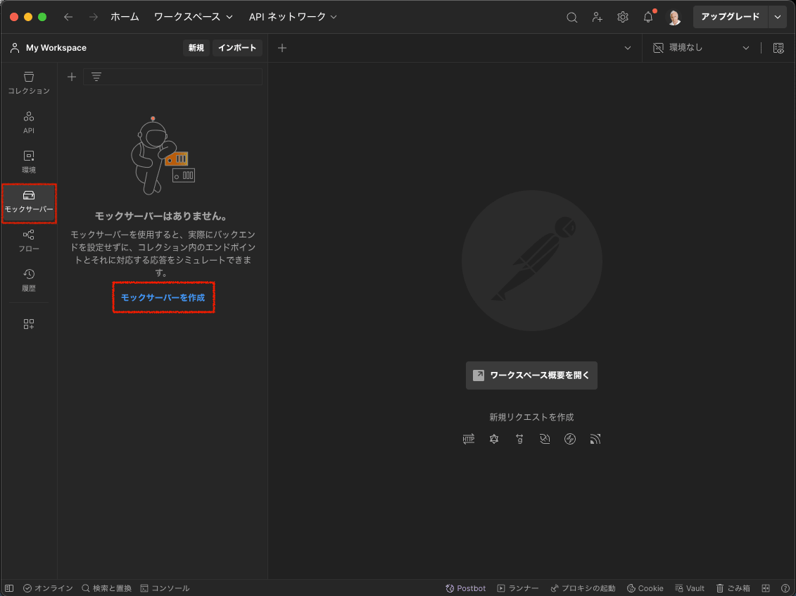
Task: Click プロキシの起動 in status bar
Action: [x=583, y=588]
